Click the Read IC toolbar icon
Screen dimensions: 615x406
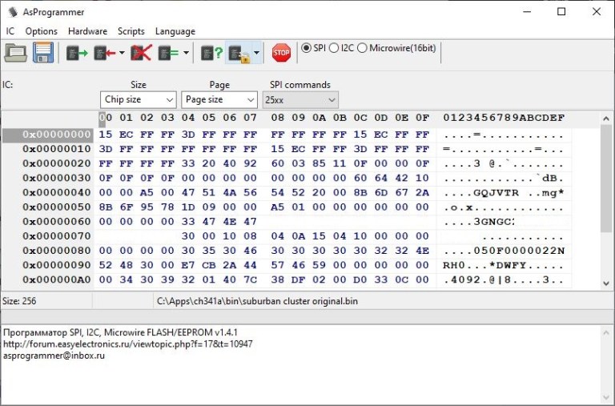[77, 53]
